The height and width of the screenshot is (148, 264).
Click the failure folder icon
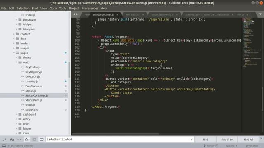click(x=20, y=129)
